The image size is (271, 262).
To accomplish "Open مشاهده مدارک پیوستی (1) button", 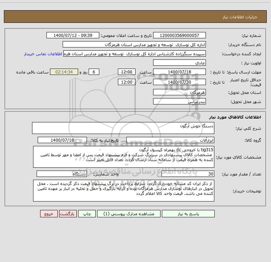I will [129, 214].
